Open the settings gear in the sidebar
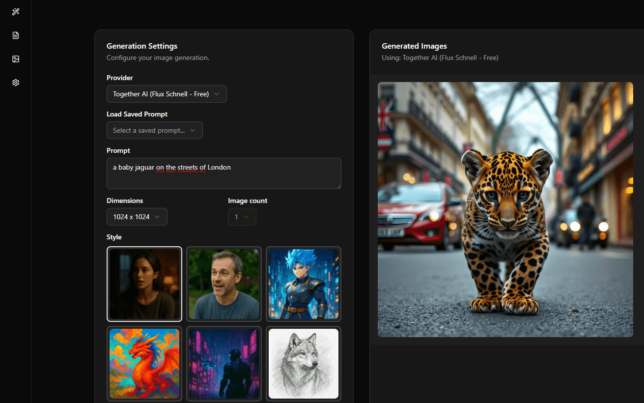This screenshot has width=644, height=403. (x=15, y=83)
